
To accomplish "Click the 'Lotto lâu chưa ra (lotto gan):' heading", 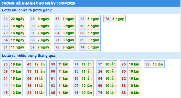I will [27, 10].
